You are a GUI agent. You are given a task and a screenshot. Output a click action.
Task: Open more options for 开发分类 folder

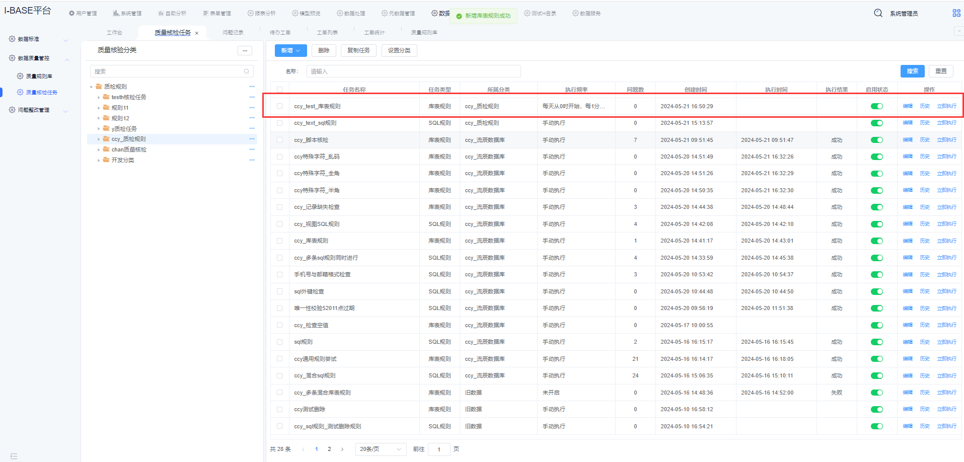click(x=252, y=160)
